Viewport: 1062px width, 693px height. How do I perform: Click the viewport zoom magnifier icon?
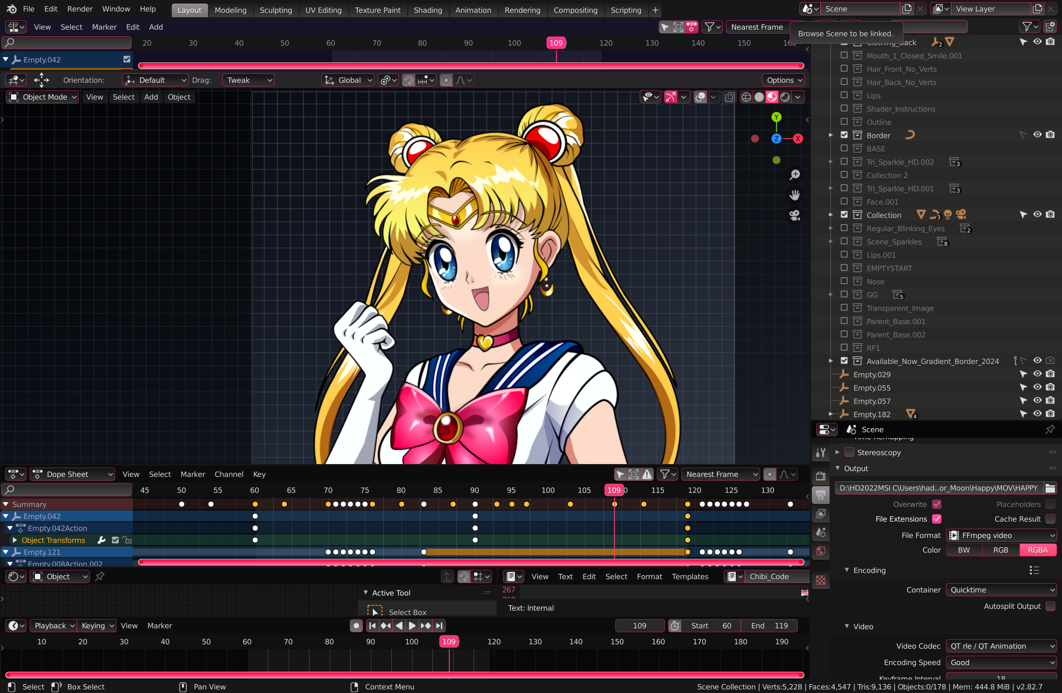point(794,175)
